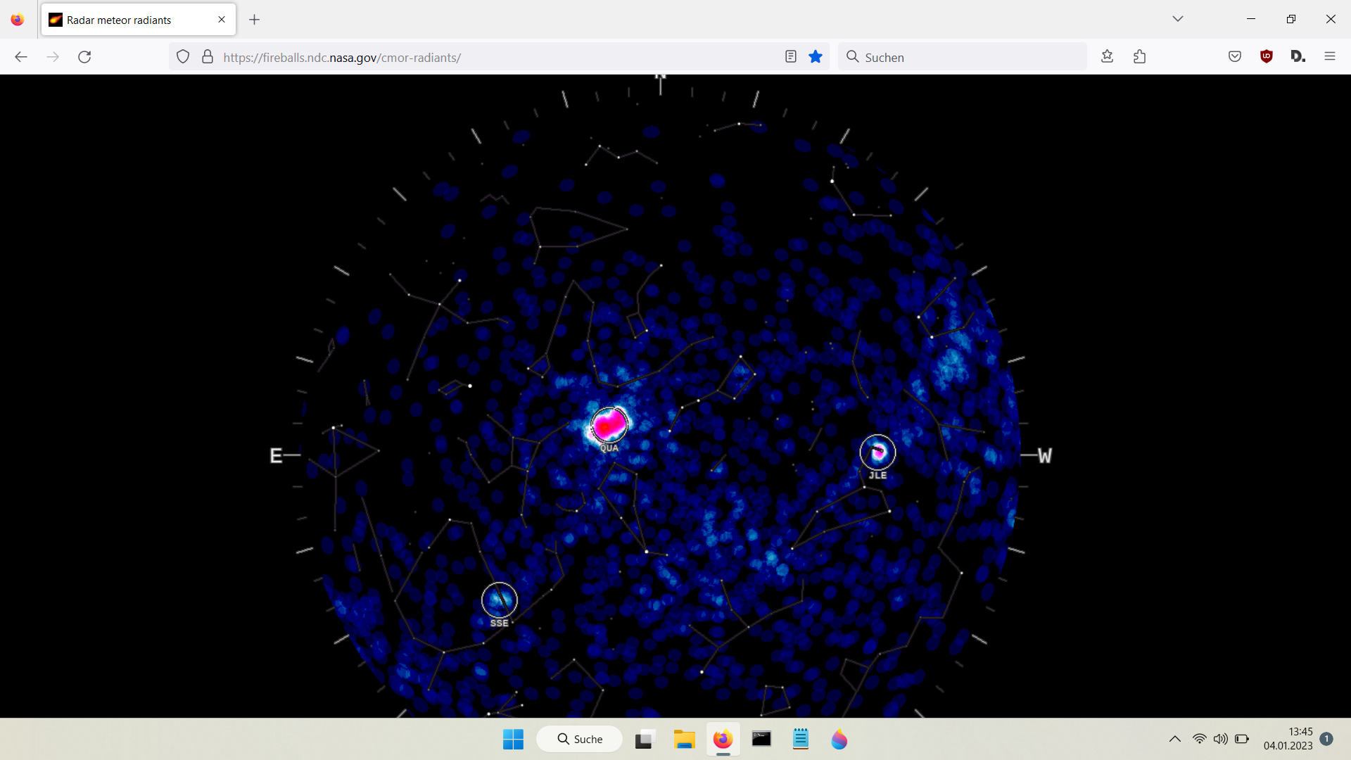The image size is (1351, 760).
Task: Reload the current page
Action: coord(84,57)
